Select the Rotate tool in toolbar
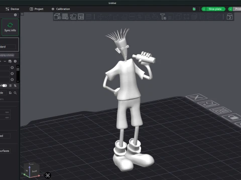Image resolution: width=241 pixels, height=180 pixels. point(108,16)
